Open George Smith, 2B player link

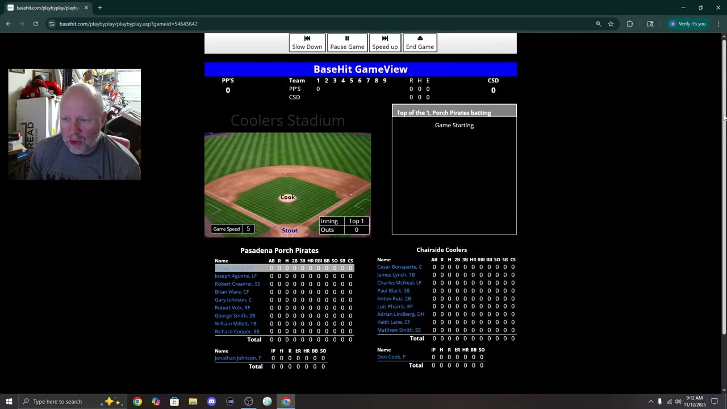[x=235, y=316]
